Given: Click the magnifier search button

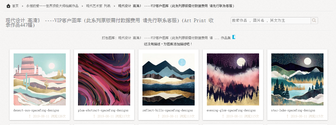Looking at the screenshot, I should click(x=314, y=21).
